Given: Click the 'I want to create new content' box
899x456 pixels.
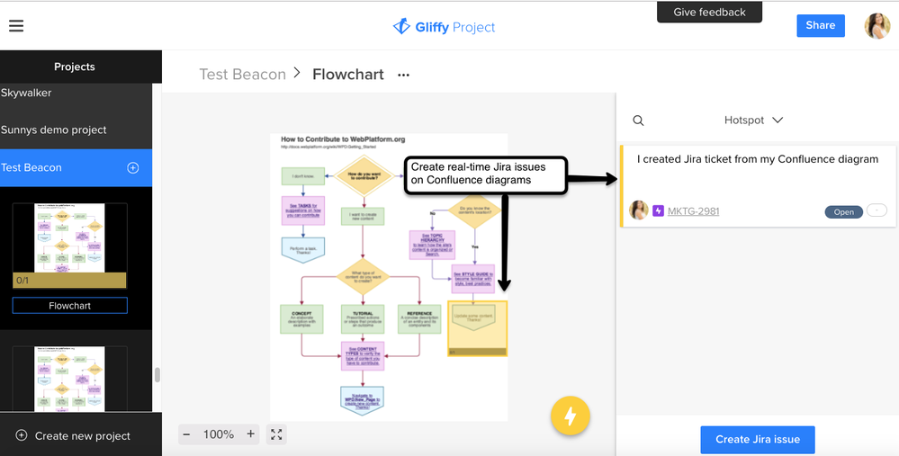Looking at the screenshot, I should point(363,216).
